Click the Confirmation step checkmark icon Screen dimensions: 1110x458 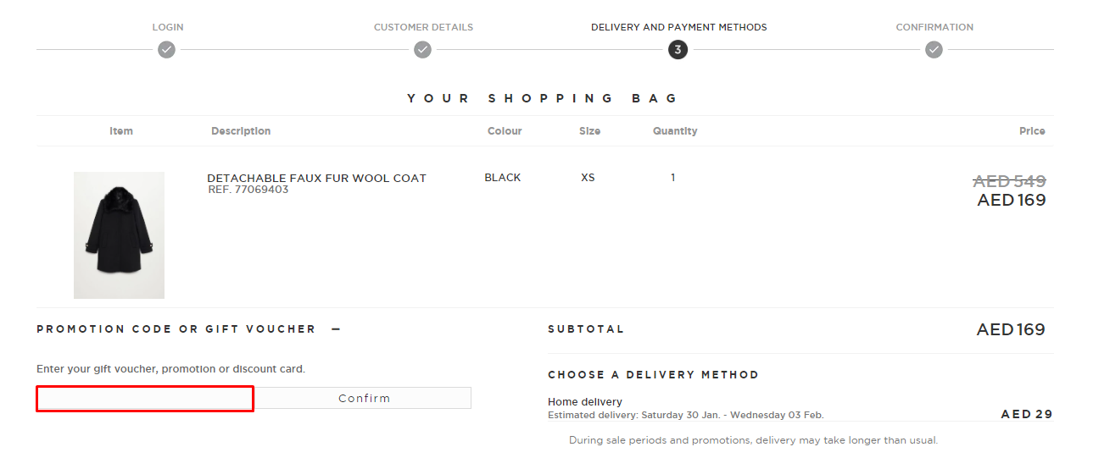pos(934,50)
